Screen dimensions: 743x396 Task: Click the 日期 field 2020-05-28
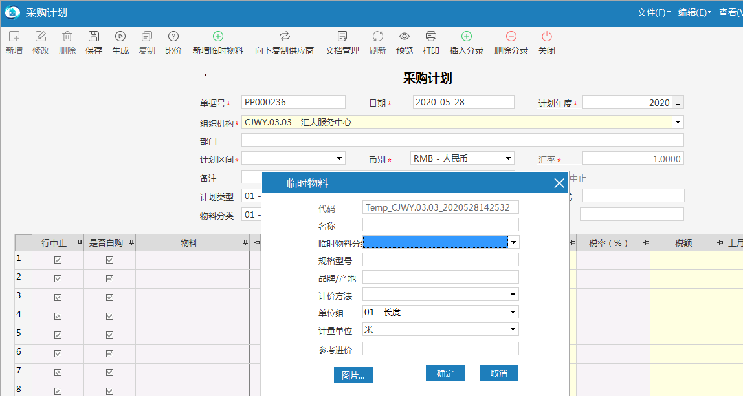click(463, 102)
